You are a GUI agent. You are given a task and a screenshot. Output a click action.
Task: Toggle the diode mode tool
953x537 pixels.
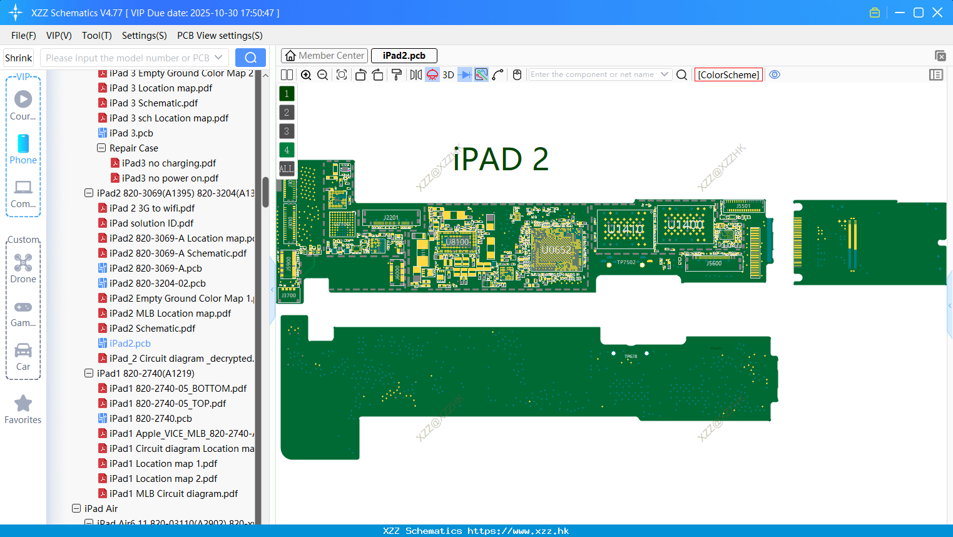[465, 74]
